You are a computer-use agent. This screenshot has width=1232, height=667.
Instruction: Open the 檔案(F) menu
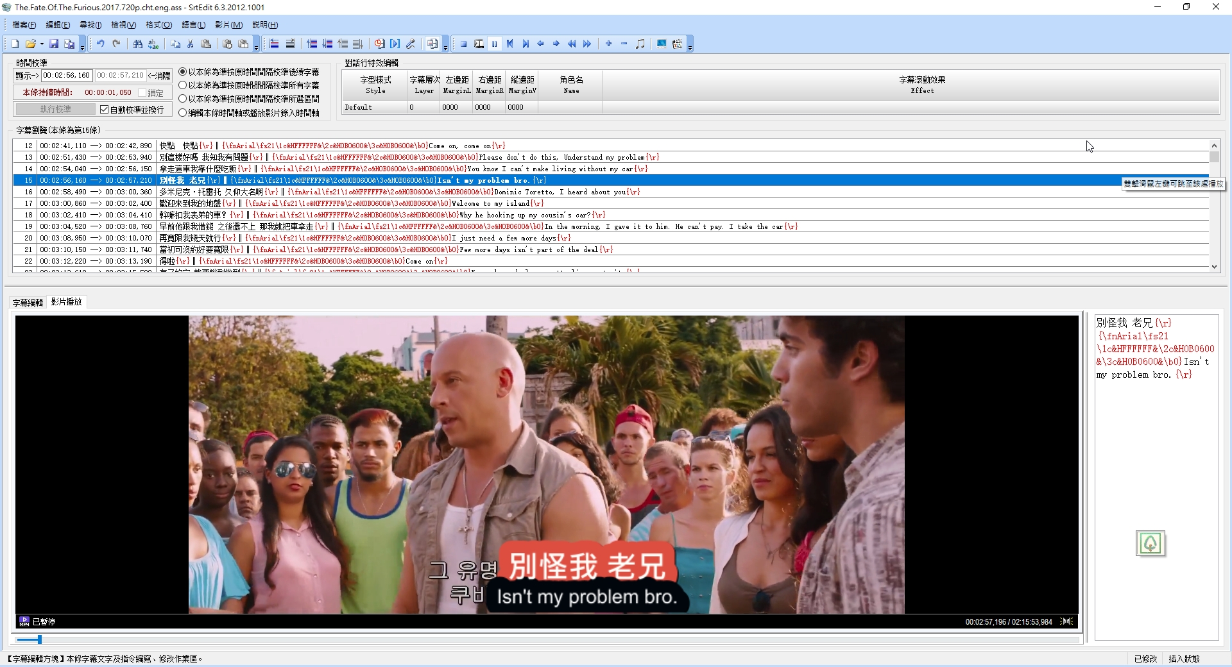pos(24,25)
